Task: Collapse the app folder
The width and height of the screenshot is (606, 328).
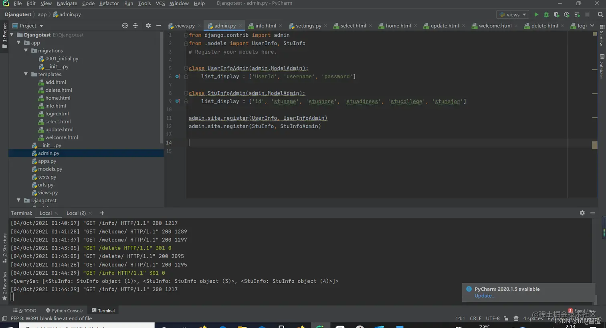Action: [x=19, y=43]
